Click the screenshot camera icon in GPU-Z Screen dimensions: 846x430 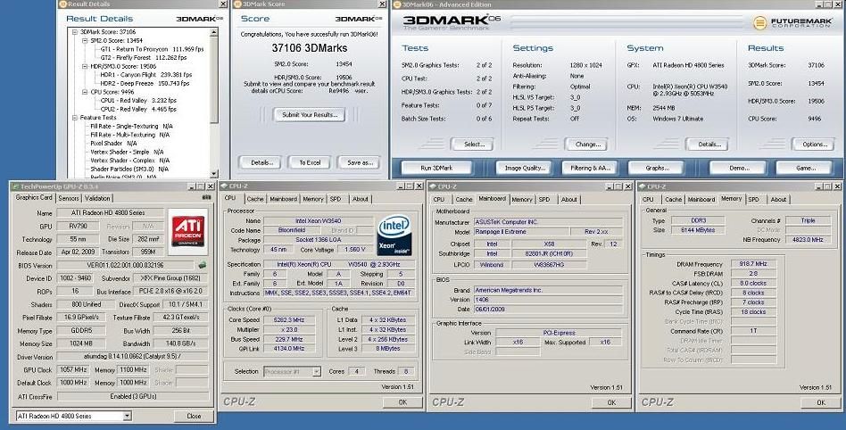[x=206, y=198]
